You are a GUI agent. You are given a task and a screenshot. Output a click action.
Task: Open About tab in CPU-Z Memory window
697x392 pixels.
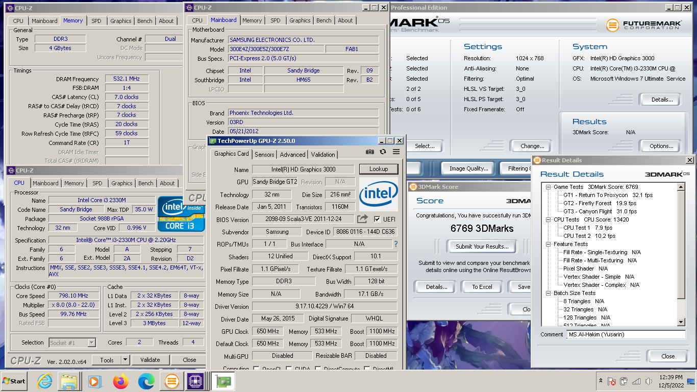pos(166,21)
